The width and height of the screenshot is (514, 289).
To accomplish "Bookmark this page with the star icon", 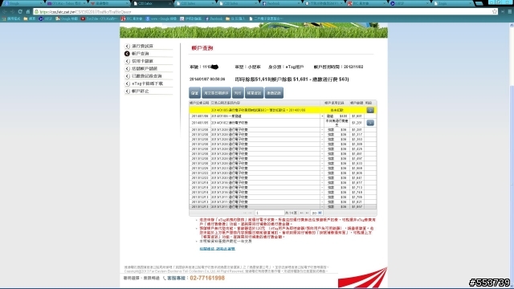I will click(495, 11).
